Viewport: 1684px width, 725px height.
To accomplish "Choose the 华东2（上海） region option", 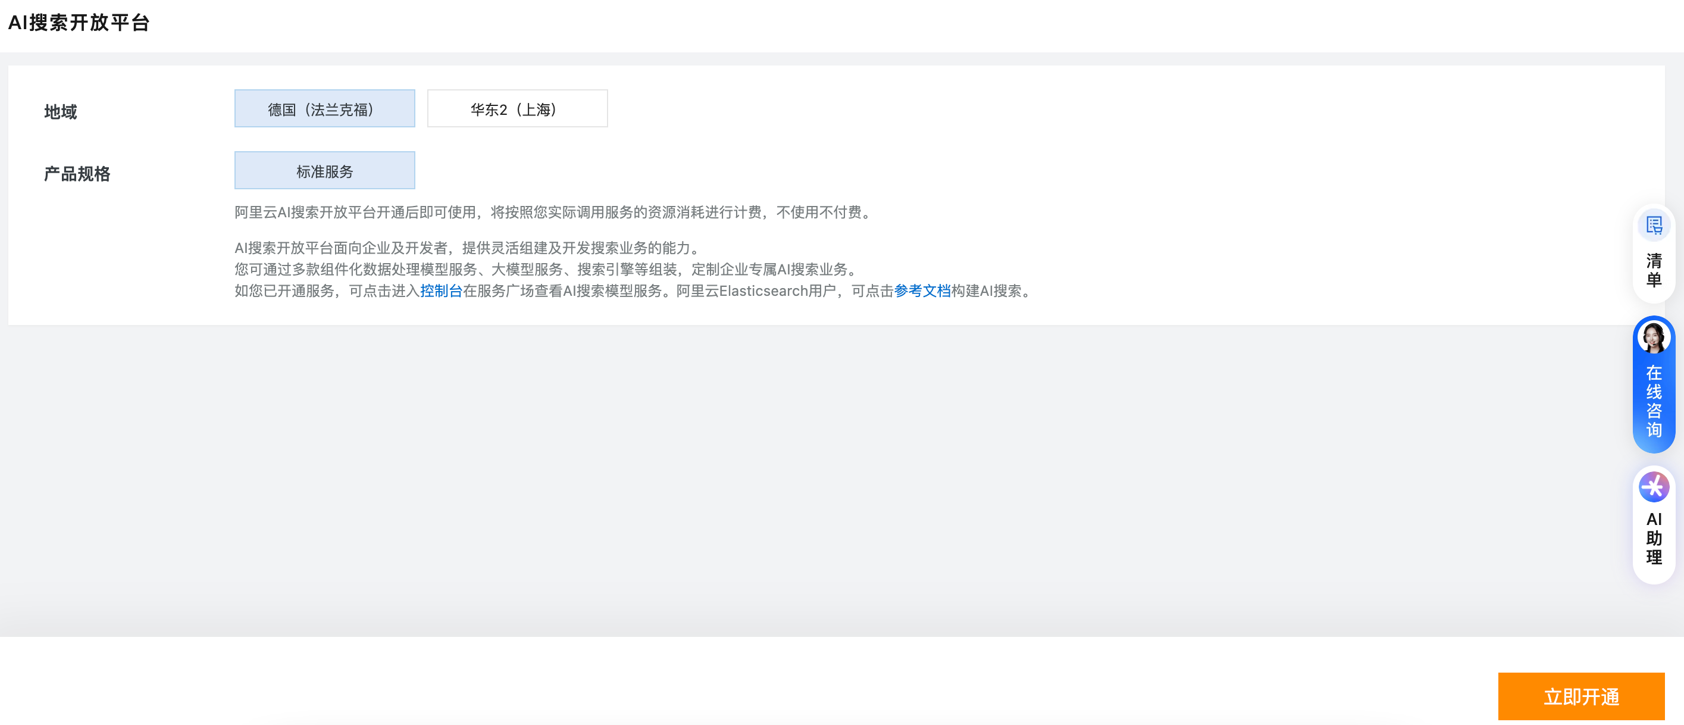I will pyautogui.click(x=517, y=108).
